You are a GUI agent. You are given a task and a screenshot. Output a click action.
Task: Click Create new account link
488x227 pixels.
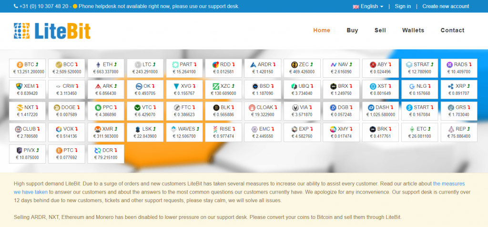click(x=446, y=6)
